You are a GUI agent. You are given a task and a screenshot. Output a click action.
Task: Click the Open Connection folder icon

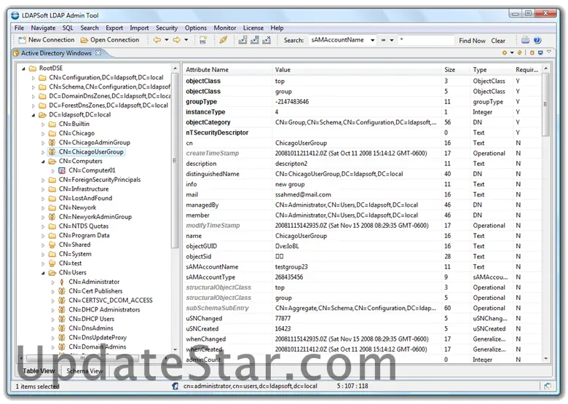[x=84, y=40]
